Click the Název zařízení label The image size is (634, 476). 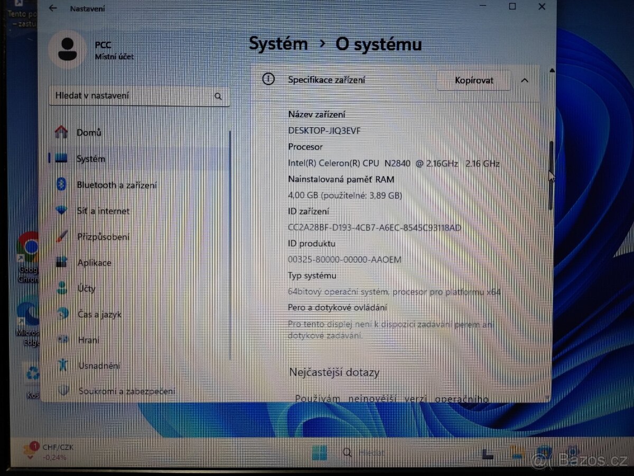click(316, 114)
